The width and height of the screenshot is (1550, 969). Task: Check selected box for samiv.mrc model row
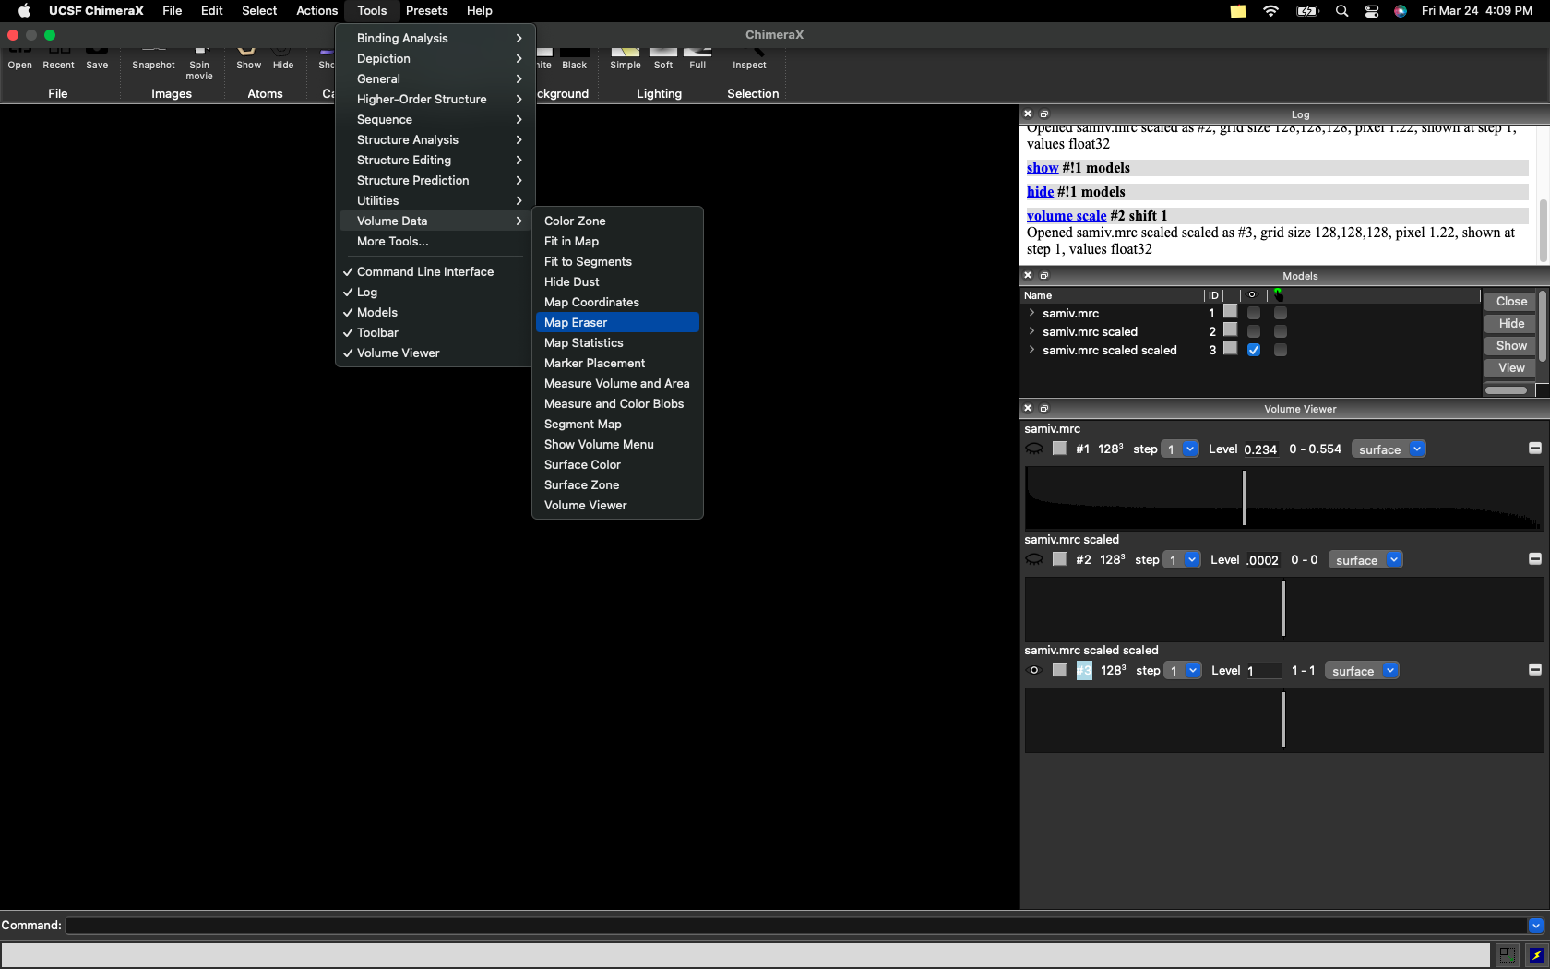point(1281,313)
